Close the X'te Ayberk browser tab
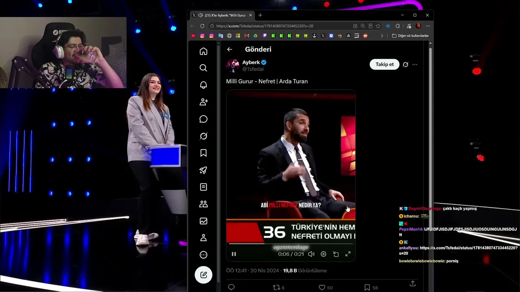The width and height of the screenshot is (520, 292). 251,15
